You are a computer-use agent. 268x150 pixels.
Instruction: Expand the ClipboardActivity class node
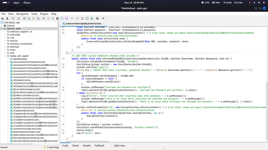coord(8,110)
